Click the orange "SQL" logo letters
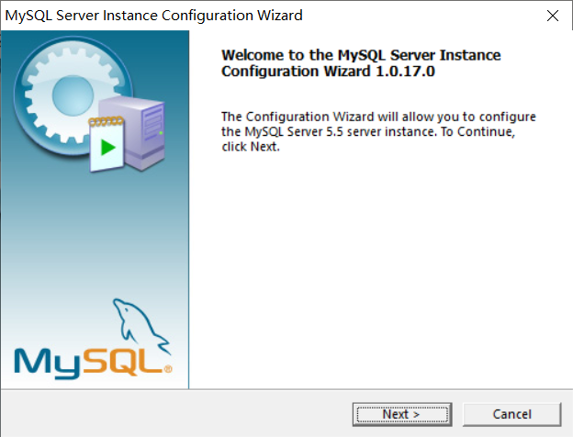 (x=122, y=361)
